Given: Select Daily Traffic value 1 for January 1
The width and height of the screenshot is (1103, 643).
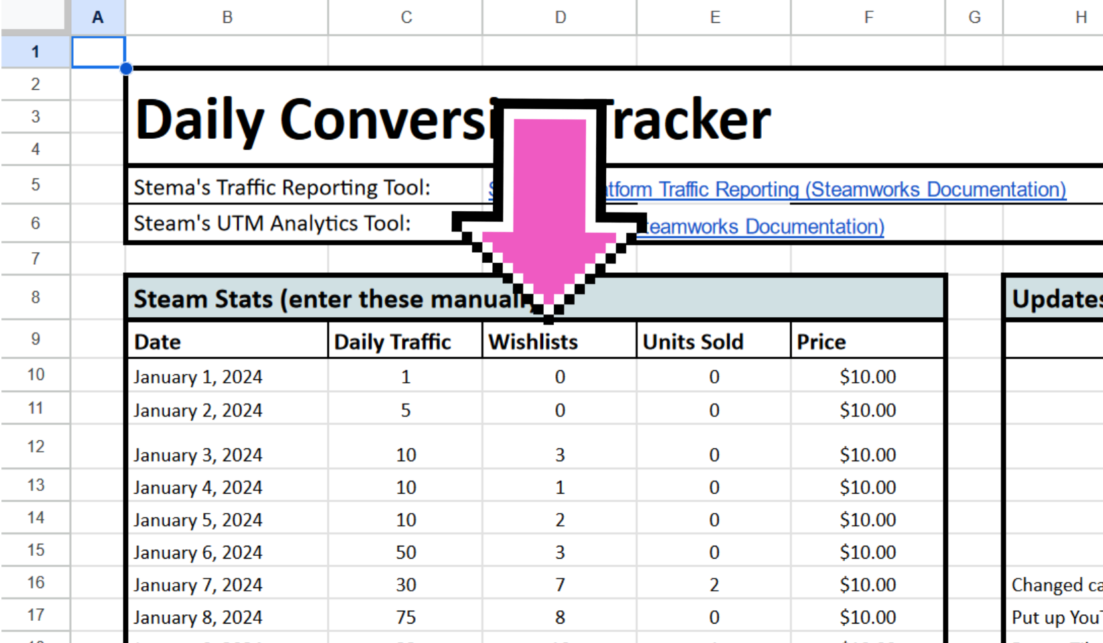Looking at the screenshot, I should (x=405, y=376).
